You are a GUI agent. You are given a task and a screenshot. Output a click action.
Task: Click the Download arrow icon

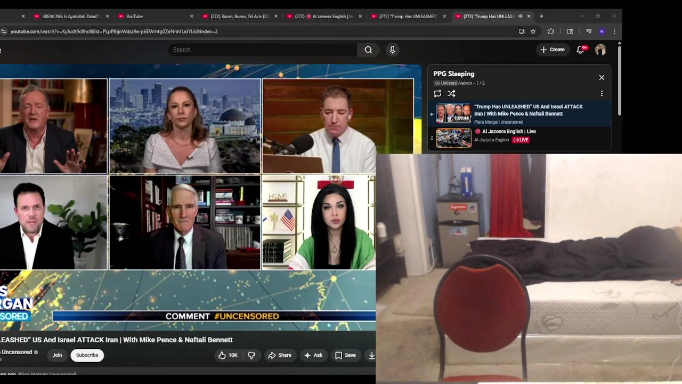[x=371, y=355]
